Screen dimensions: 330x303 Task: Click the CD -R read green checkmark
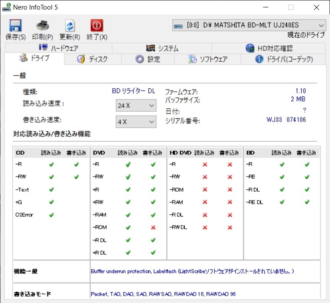click(x=51, y=164)
